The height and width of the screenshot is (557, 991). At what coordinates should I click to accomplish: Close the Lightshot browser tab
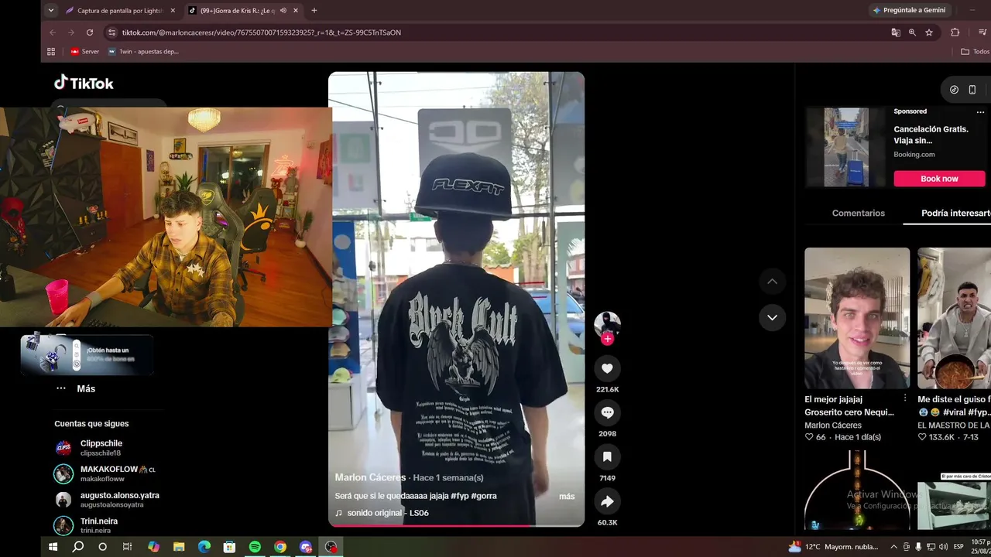click(173, 11)
